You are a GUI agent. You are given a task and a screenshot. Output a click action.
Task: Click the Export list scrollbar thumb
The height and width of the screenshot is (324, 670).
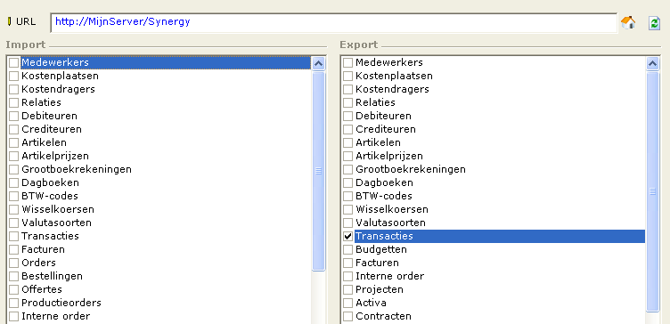click(653, 191)
